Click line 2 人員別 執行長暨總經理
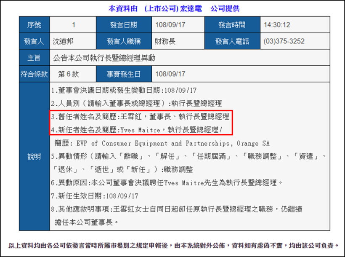 [136, 103]
